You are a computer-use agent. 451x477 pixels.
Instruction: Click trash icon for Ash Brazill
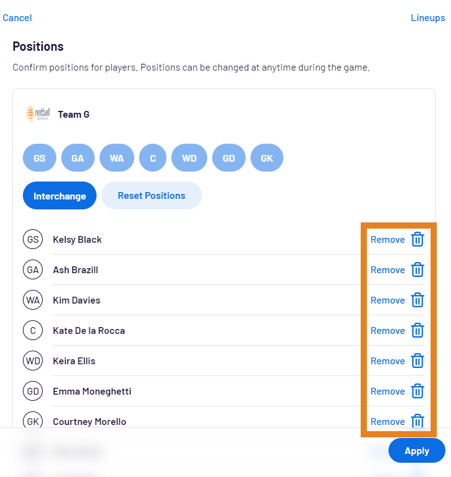coord(418,269)
